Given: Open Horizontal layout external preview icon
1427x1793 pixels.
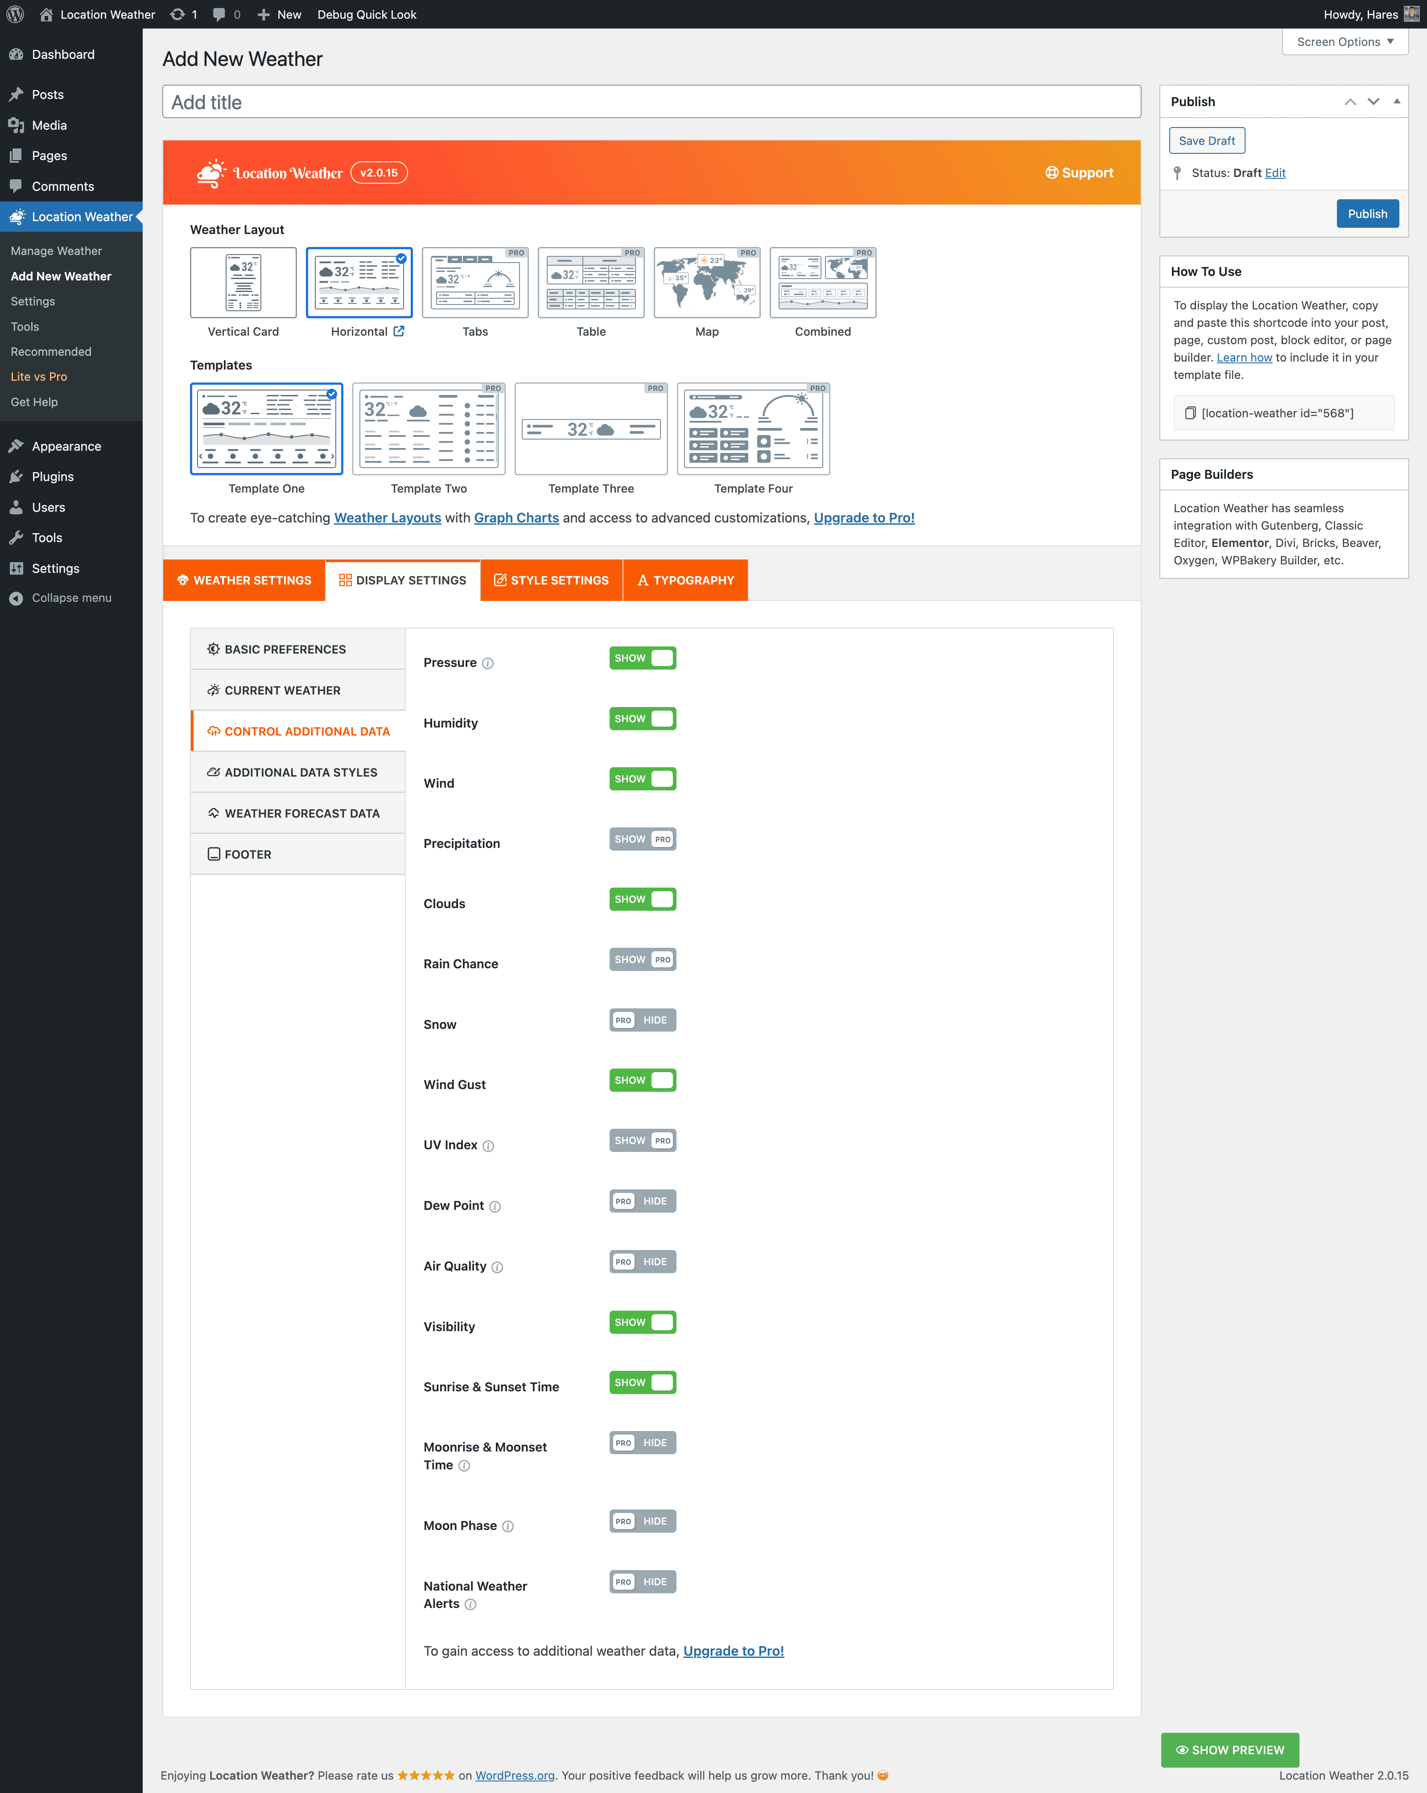Looking at the screenshot, I should click(400, 331).
